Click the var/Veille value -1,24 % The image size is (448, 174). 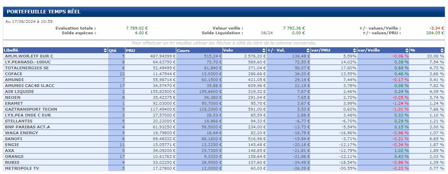tap(401, 103)
